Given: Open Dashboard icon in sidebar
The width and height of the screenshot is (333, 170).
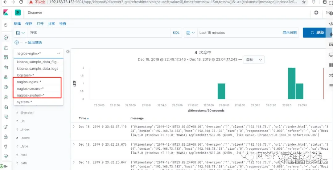Looking at the screenshot, I should 6,58.
